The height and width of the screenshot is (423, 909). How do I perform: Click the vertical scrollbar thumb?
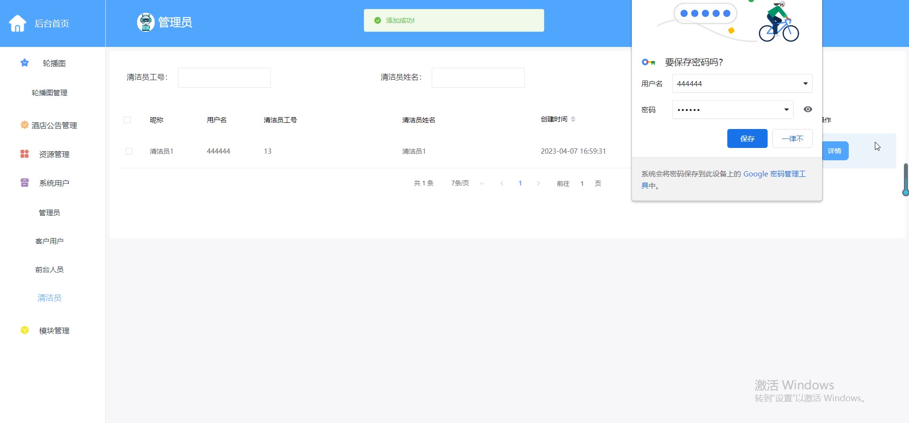(x=906, y=179)
